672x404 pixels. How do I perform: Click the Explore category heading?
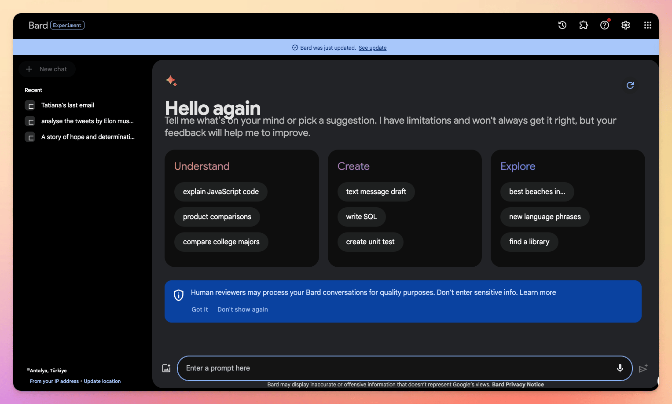tap(518, 166)
